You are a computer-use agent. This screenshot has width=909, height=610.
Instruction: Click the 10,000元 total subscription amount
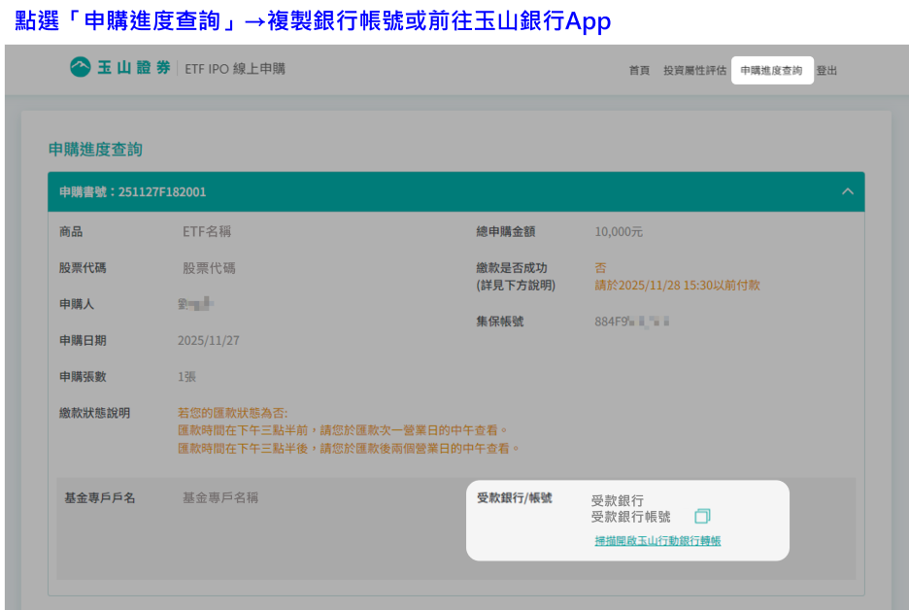click(619, 232)
